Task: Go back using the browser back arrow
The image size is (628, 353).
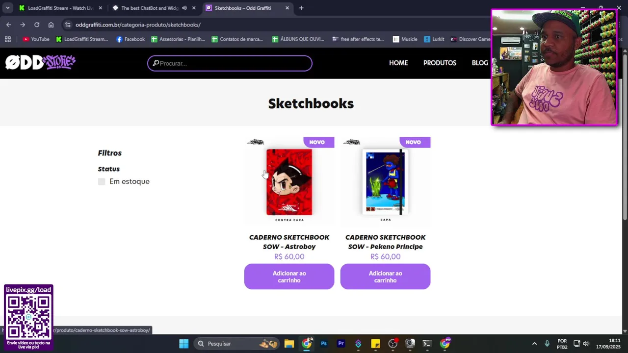Action: coord(8,25)
